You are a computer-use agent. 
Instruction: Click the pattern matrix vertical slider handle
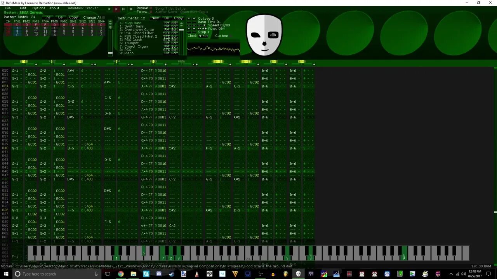[110, 53]
